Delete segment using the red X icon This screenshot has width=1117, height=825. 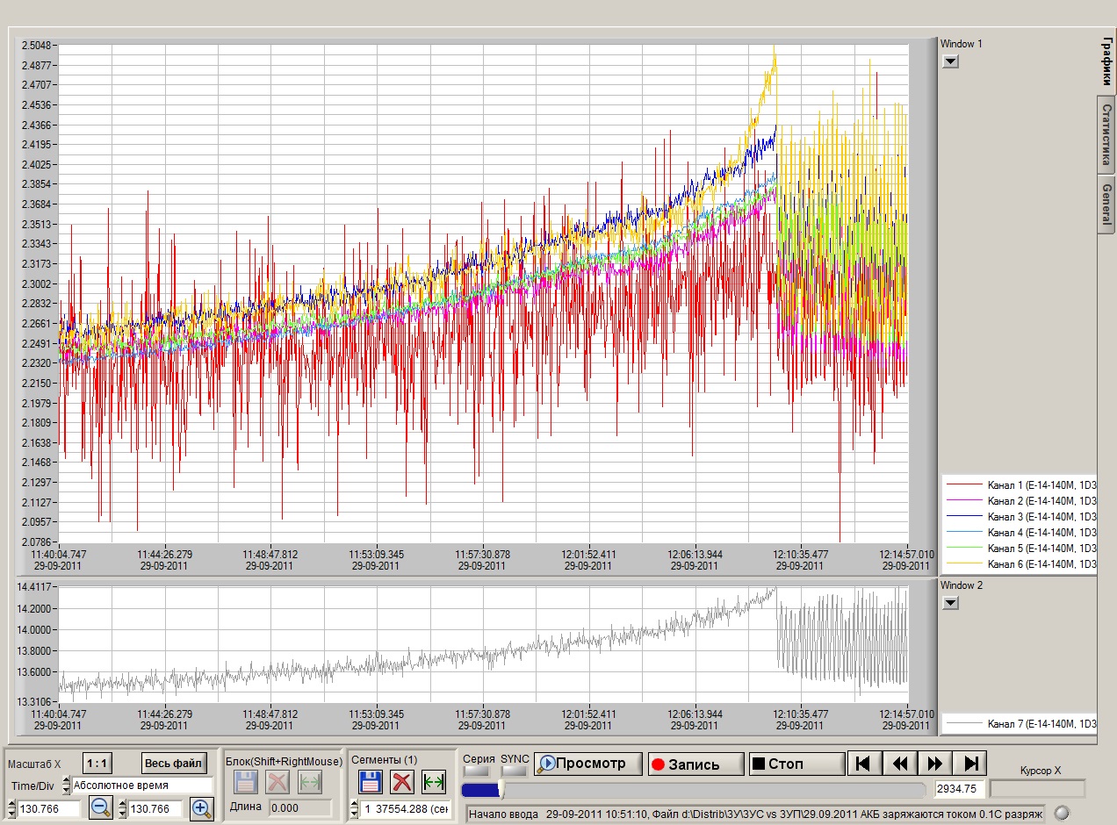pos(402,782)
